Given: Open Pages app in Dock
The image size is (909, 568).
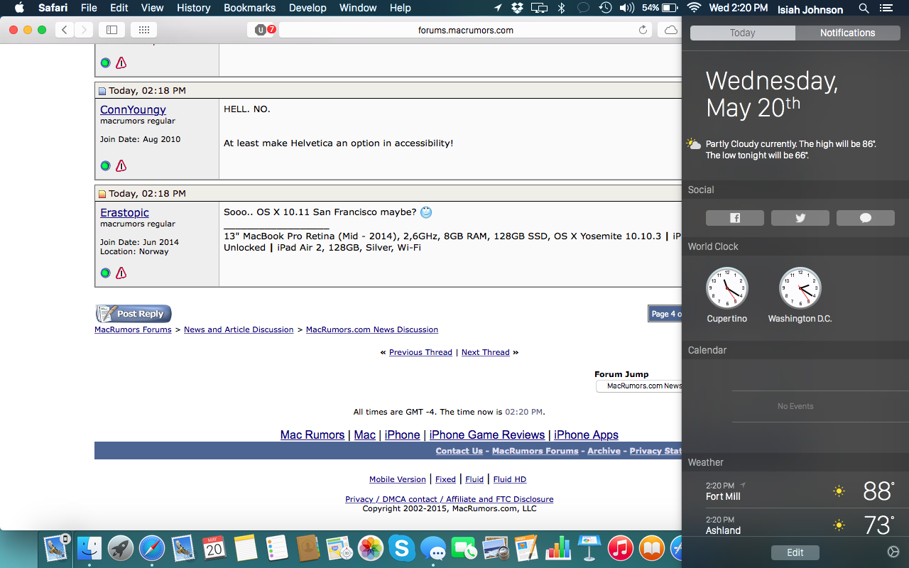Looking at the screenshot, I should click(526, 547).
